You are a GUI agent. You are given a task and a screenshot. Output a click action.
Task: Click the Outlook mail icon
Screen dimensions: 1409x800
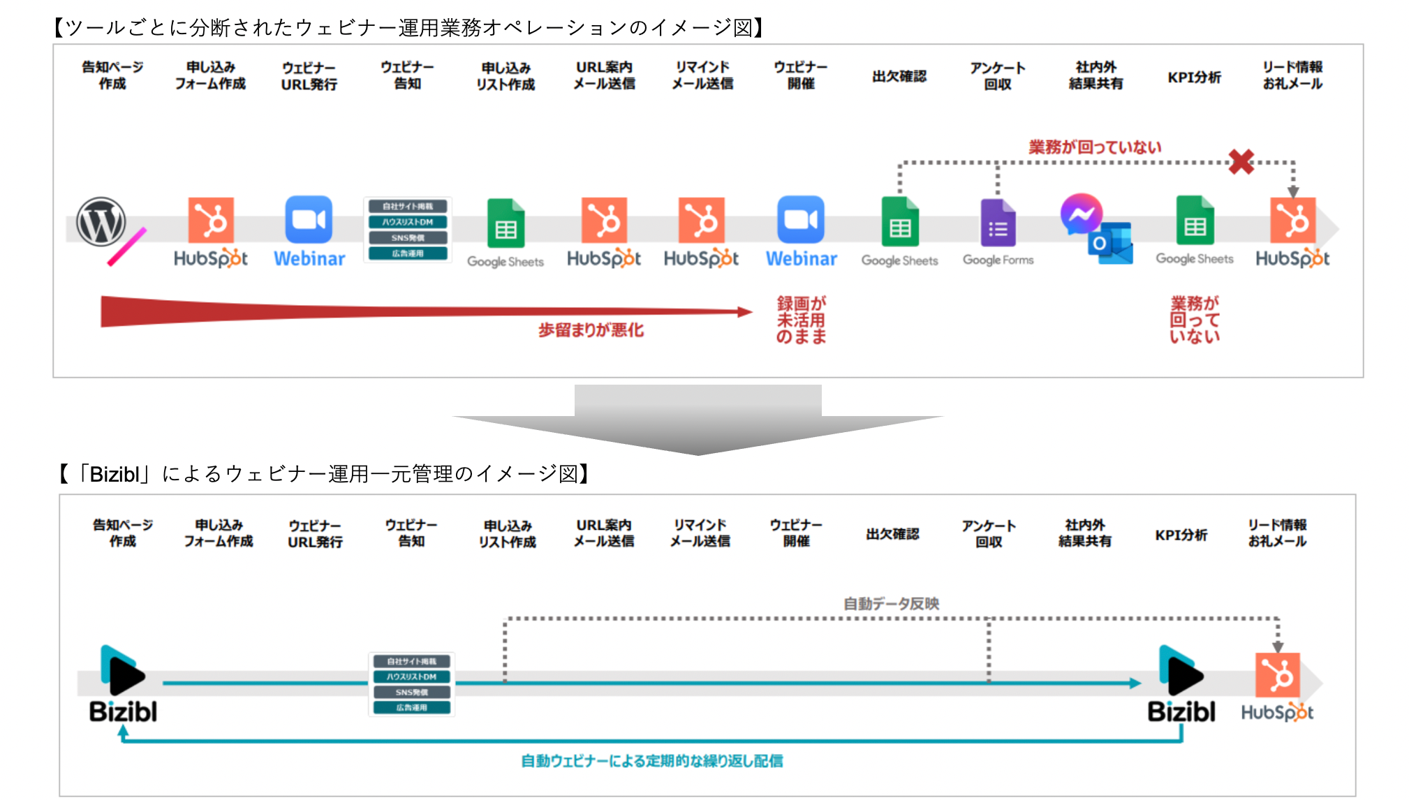click(1111, 243)
